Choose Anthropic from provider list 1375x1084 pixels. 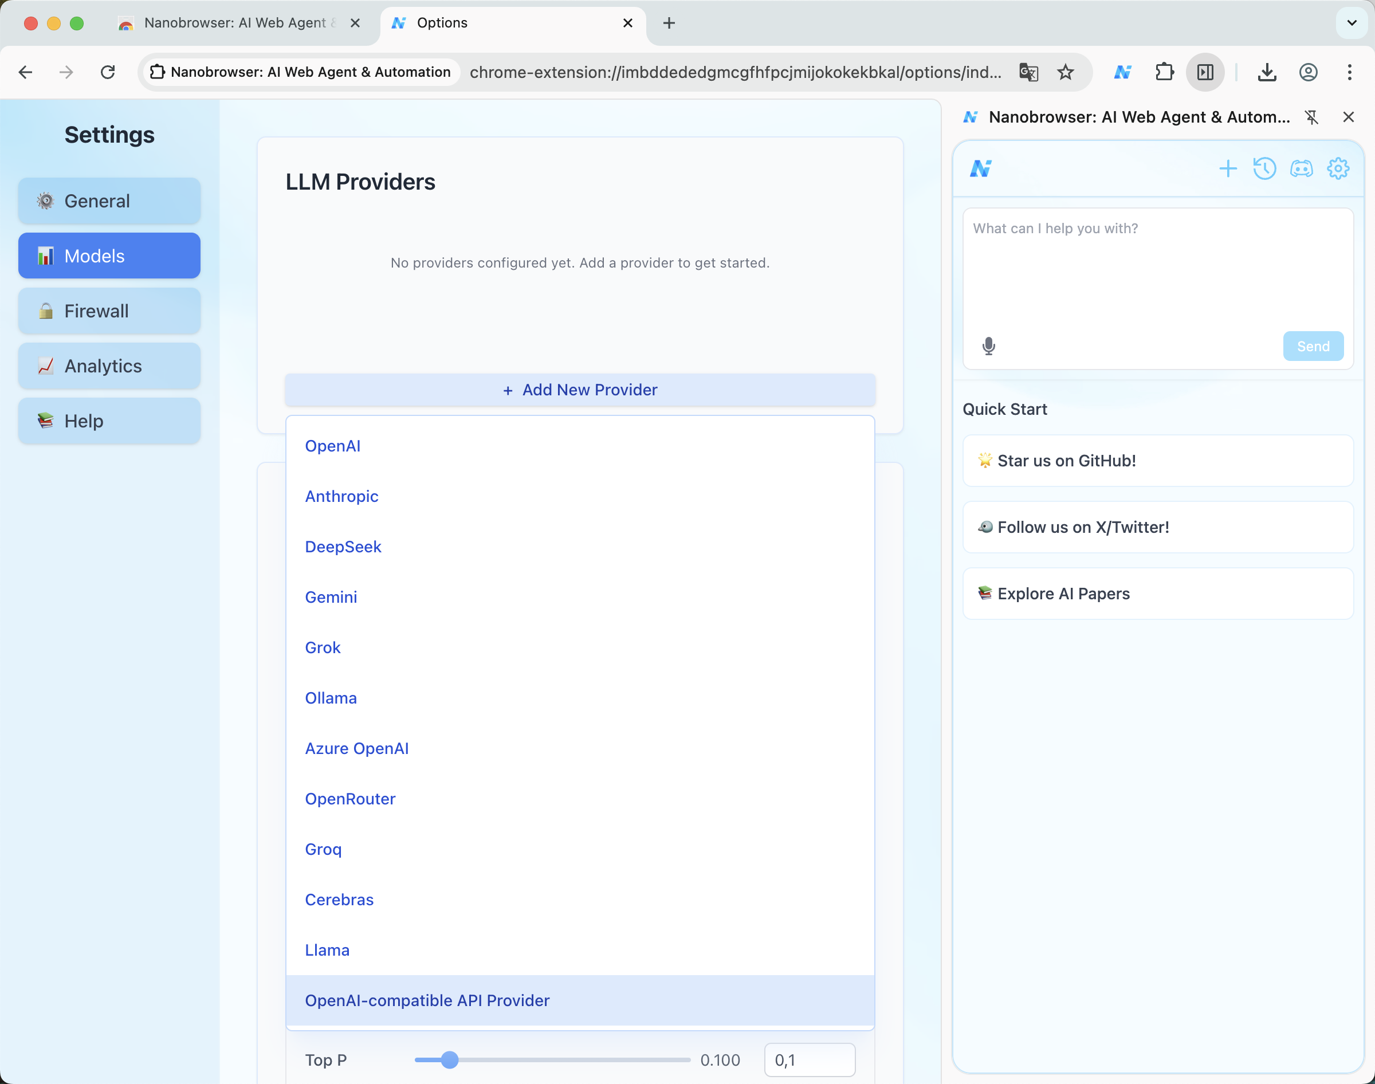(580, 496)
